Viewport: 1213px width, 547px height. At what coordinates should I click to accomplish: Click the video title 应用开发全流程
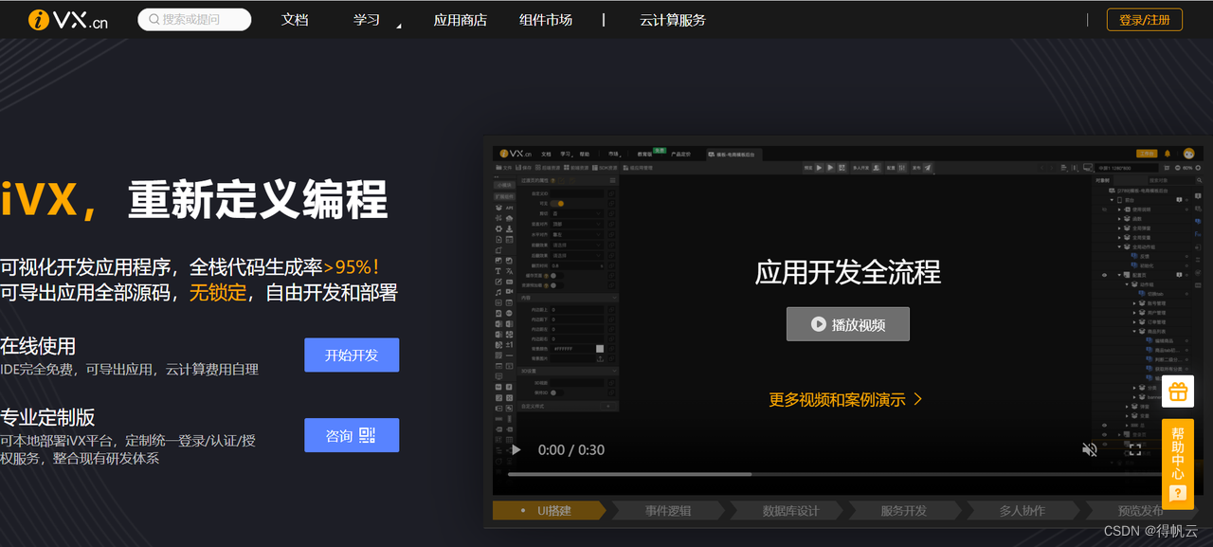847,272
